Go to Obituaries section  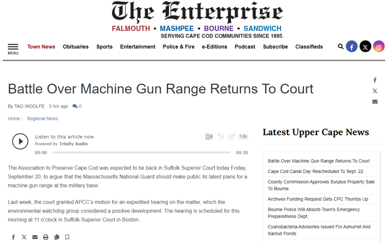(75, 47)
